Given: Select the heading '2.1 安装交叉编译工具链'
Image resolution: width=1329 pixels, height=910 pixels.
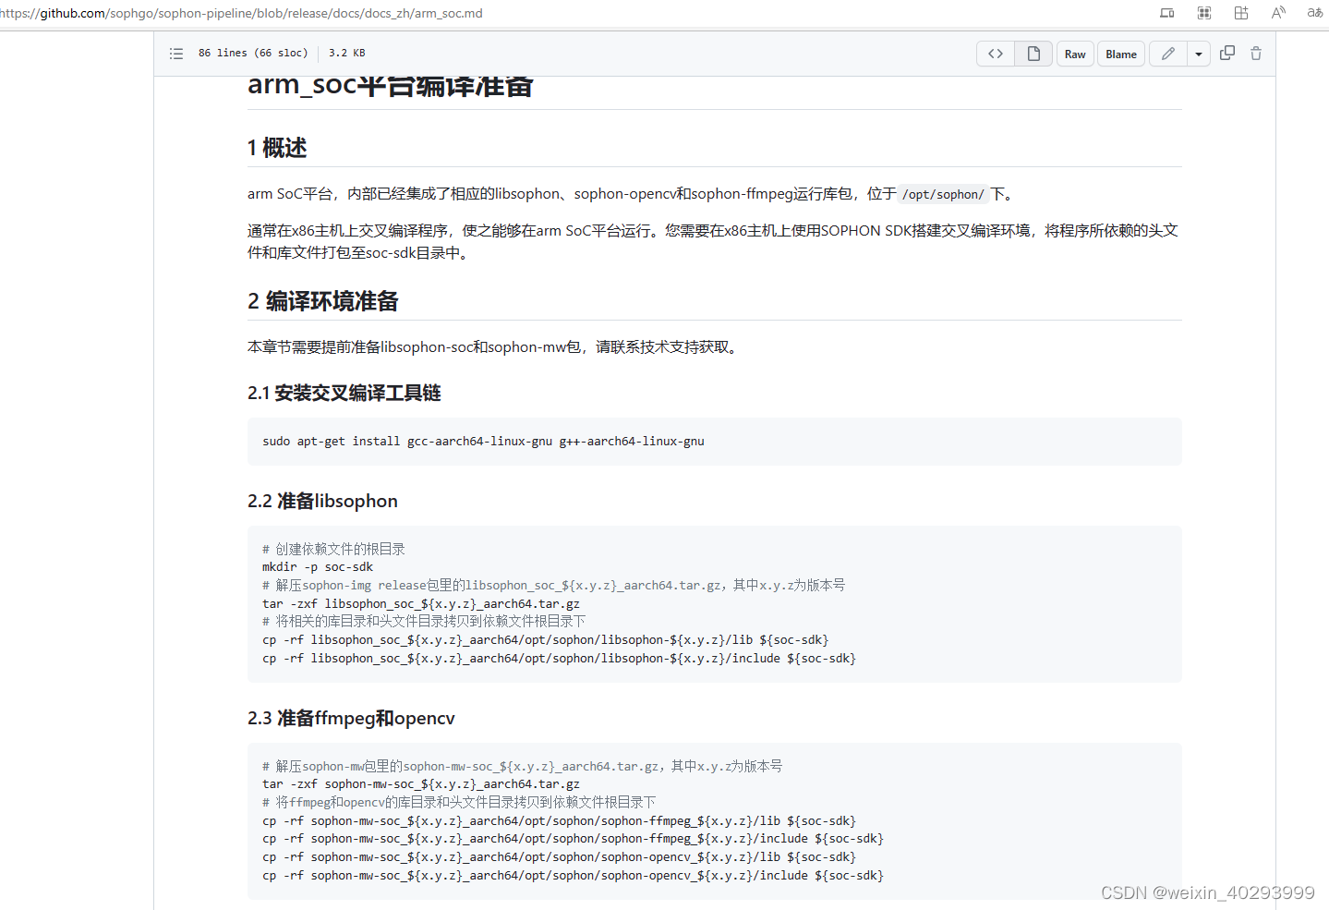Looking at the screenshot, I should [344, 393].
